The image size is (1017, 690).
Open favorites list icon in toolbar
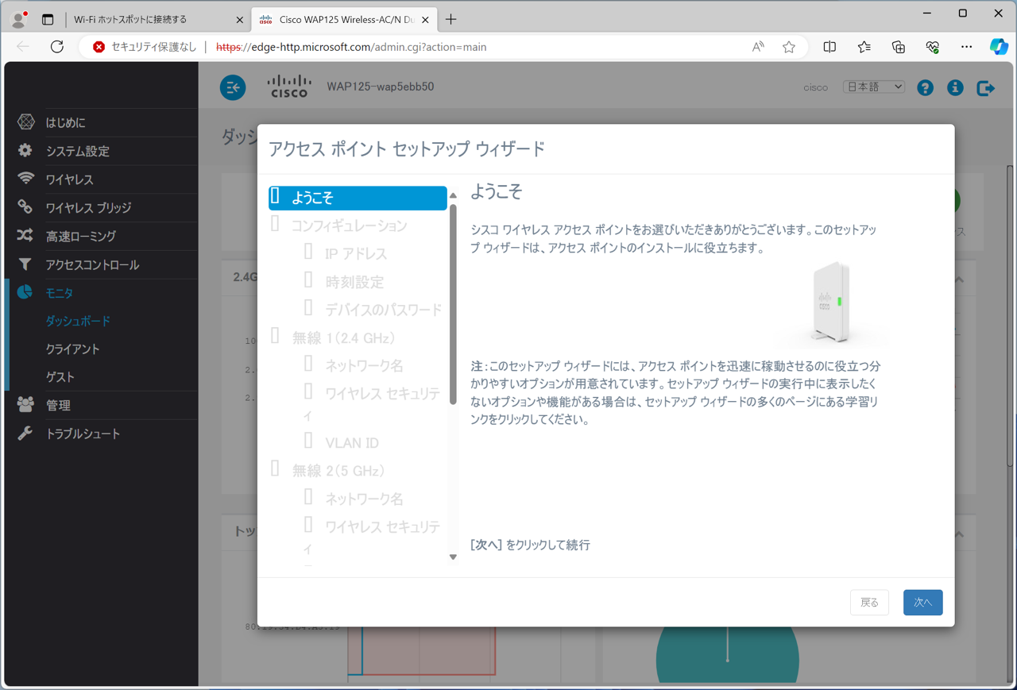pos(864,47)
